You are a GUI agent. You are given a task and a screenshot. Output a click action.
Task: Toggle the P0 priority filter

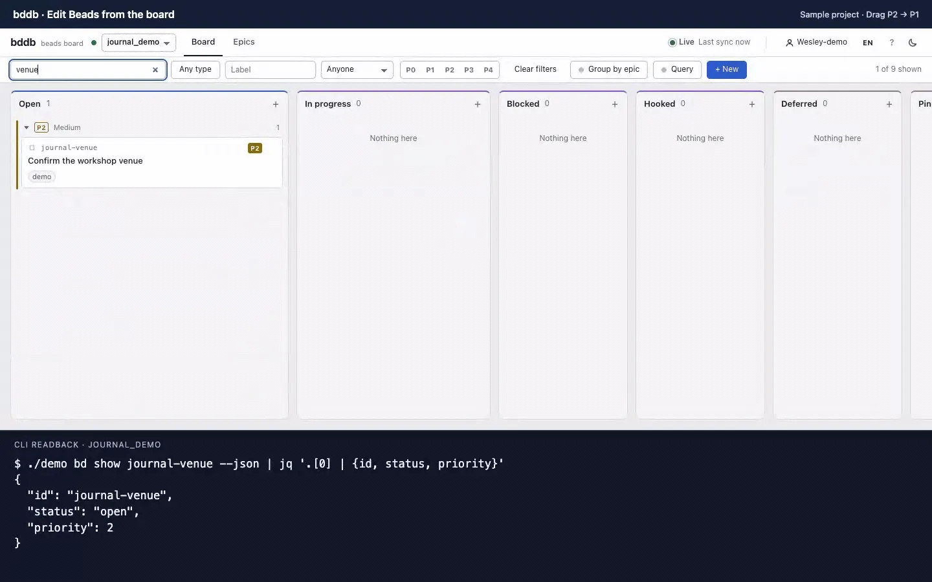tap(411, 70)
